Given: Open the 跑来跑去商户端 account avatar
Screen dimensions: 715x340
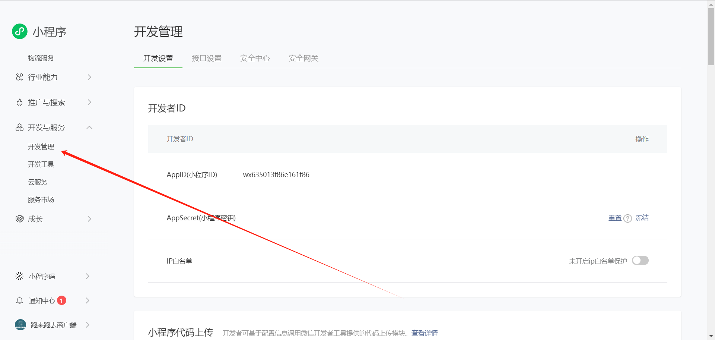Looking at the screenshot, I should pos(20,325).
